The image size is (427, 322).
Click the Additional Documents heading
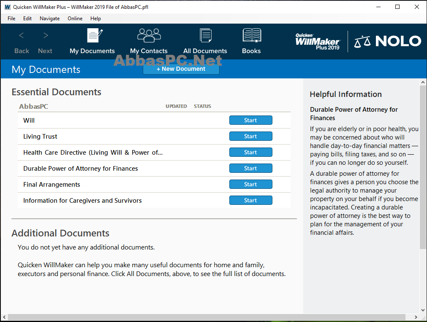click(x=60, y=233)
